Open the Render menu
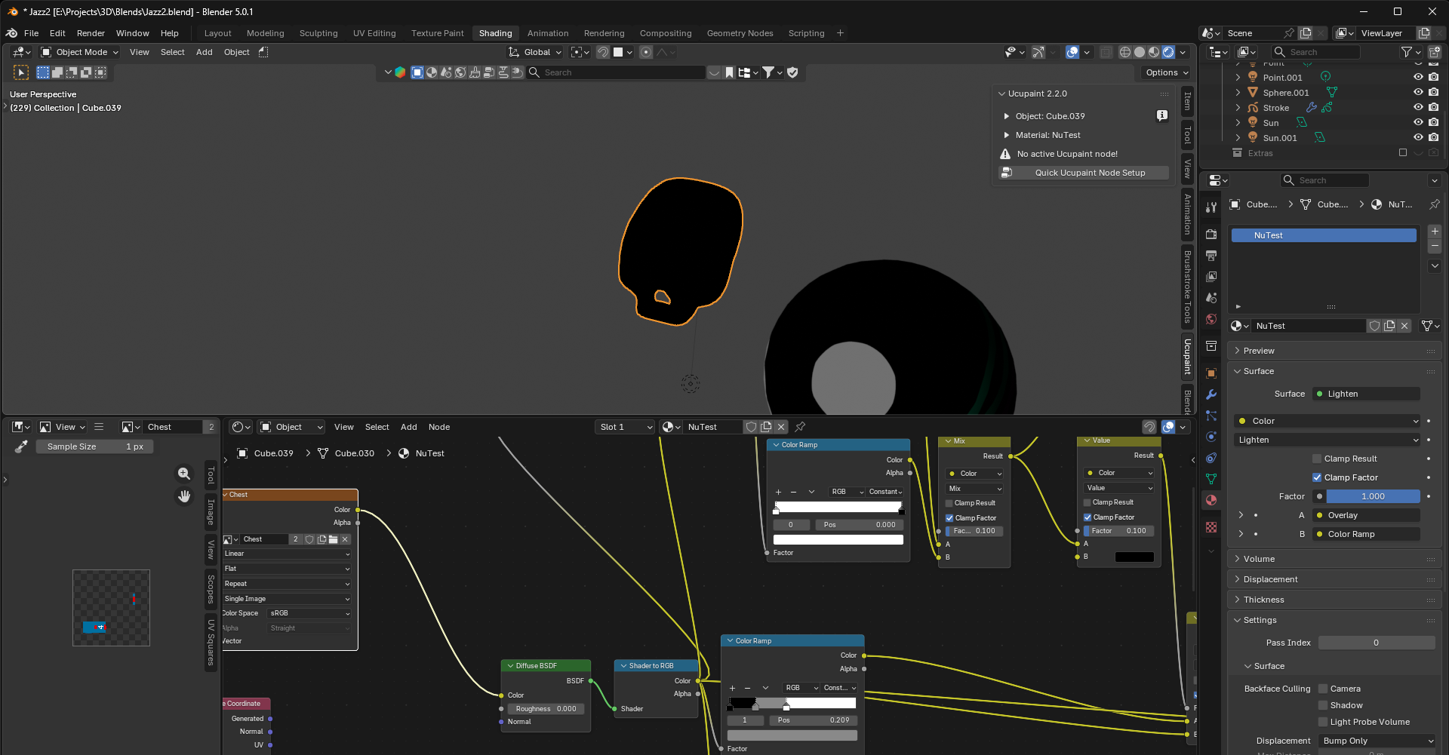This screenshot has height=755, width=1449. coord(91,33)
